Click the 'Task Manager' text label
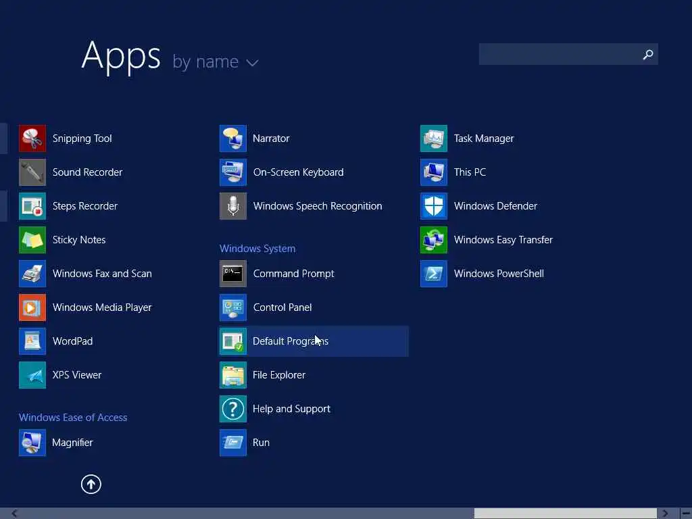This screenshot has width=692, height=519. coord(484,139)
